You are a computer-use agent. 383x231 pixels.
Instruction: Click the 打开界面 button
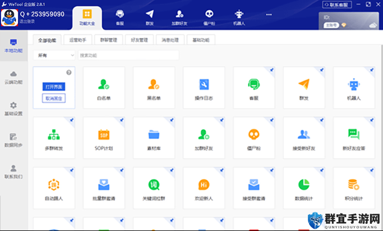[54, 87]
